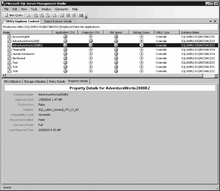The height and width of the screenshot is (191, 220).
Task: Click the New Query toolbar button
Action: [x=14, y=15]
